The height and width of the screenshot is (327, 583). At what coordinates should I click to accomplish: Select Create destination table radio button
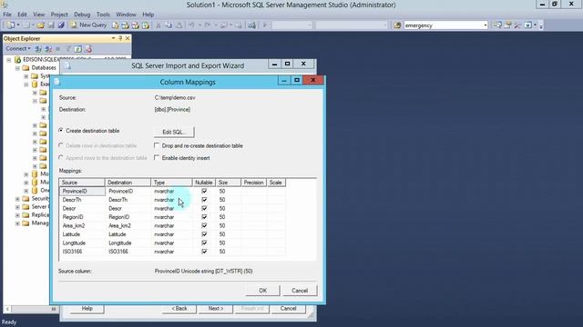(61, 131)
